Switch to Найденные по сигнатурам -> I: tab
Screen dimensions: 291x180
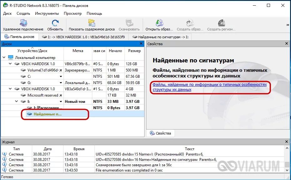pos(161,37)
